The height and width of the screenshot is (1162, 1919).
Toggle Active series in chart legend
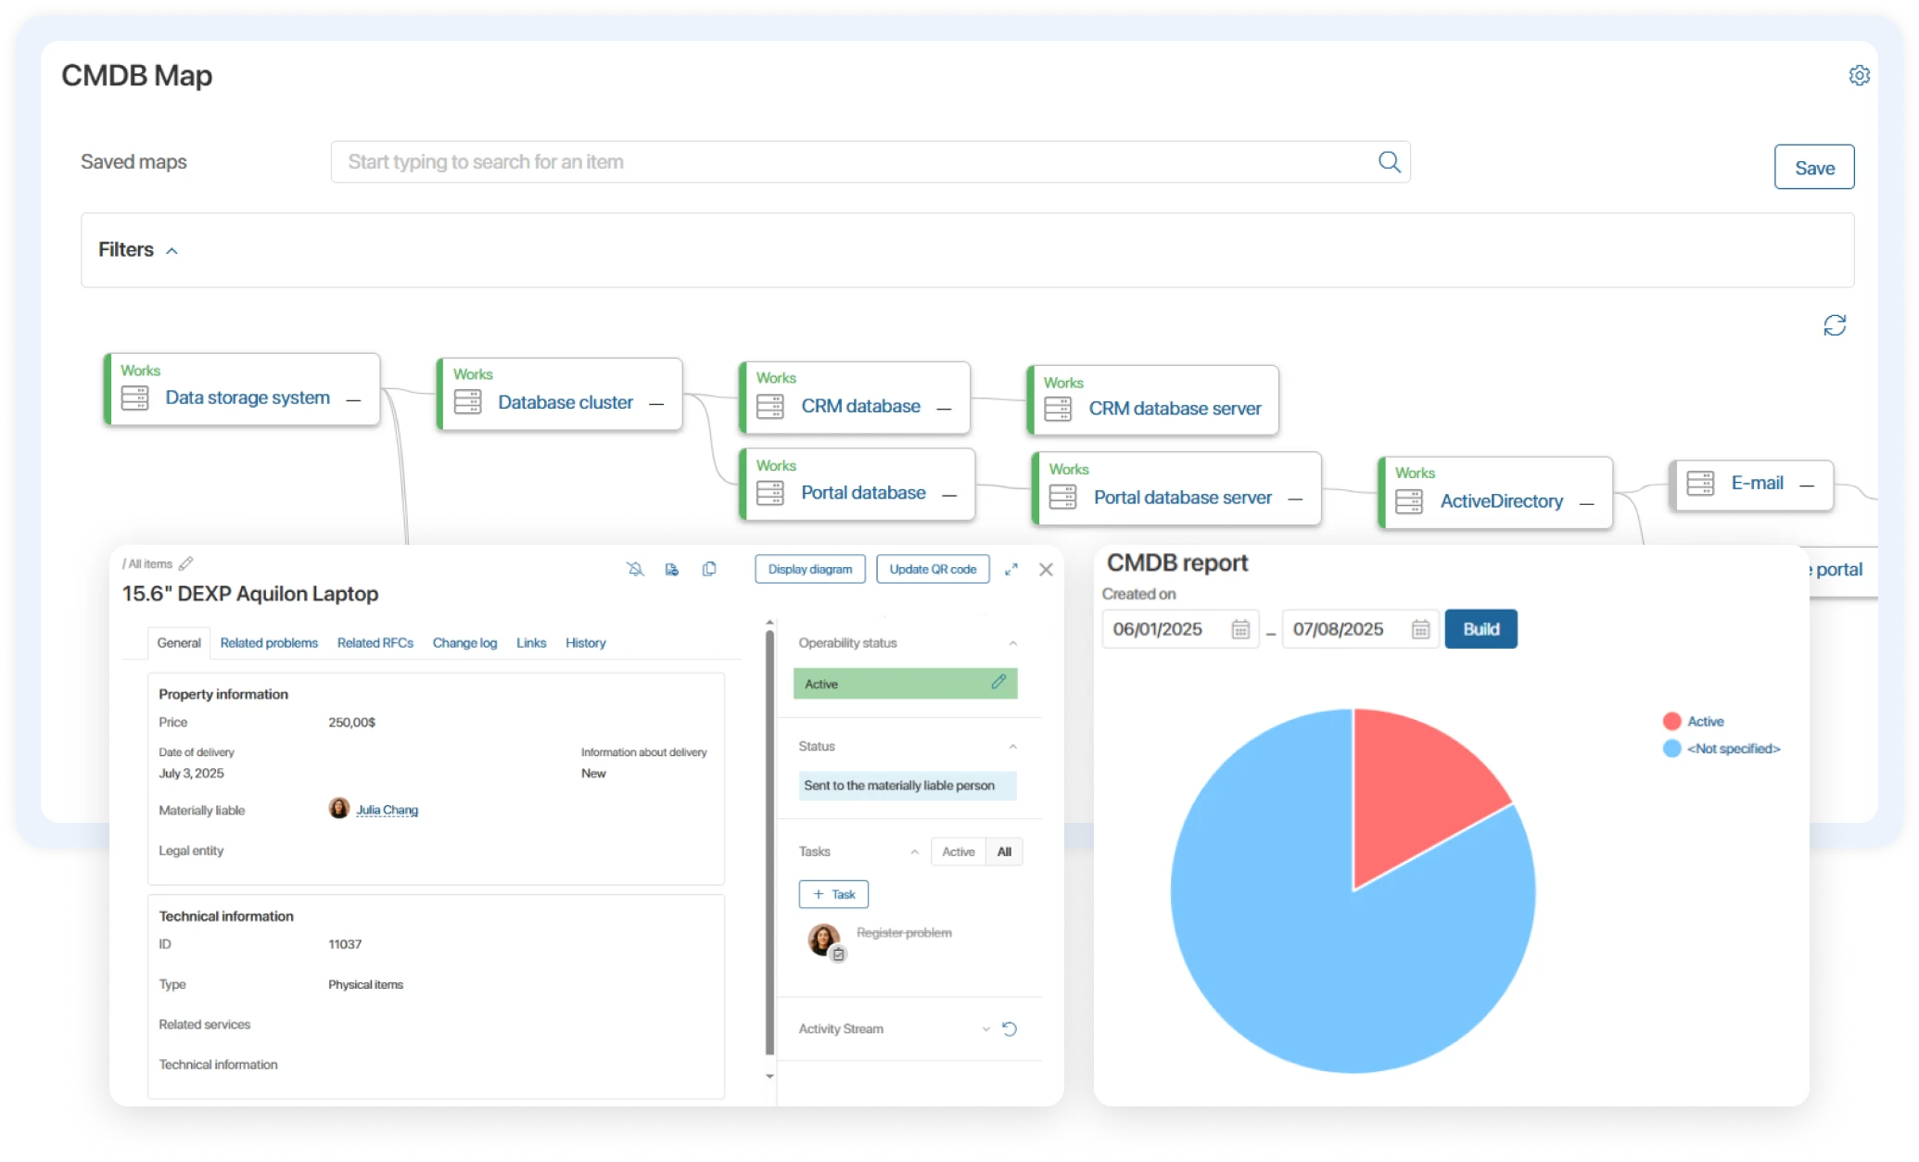[x=1704, y=721]
